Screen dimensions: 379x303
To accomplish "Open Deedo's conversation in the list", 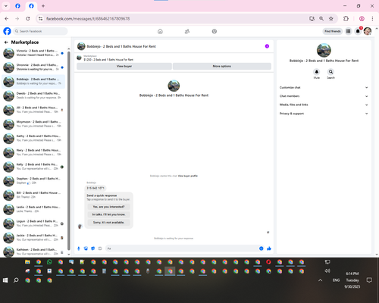I will [x=33, y=95].
